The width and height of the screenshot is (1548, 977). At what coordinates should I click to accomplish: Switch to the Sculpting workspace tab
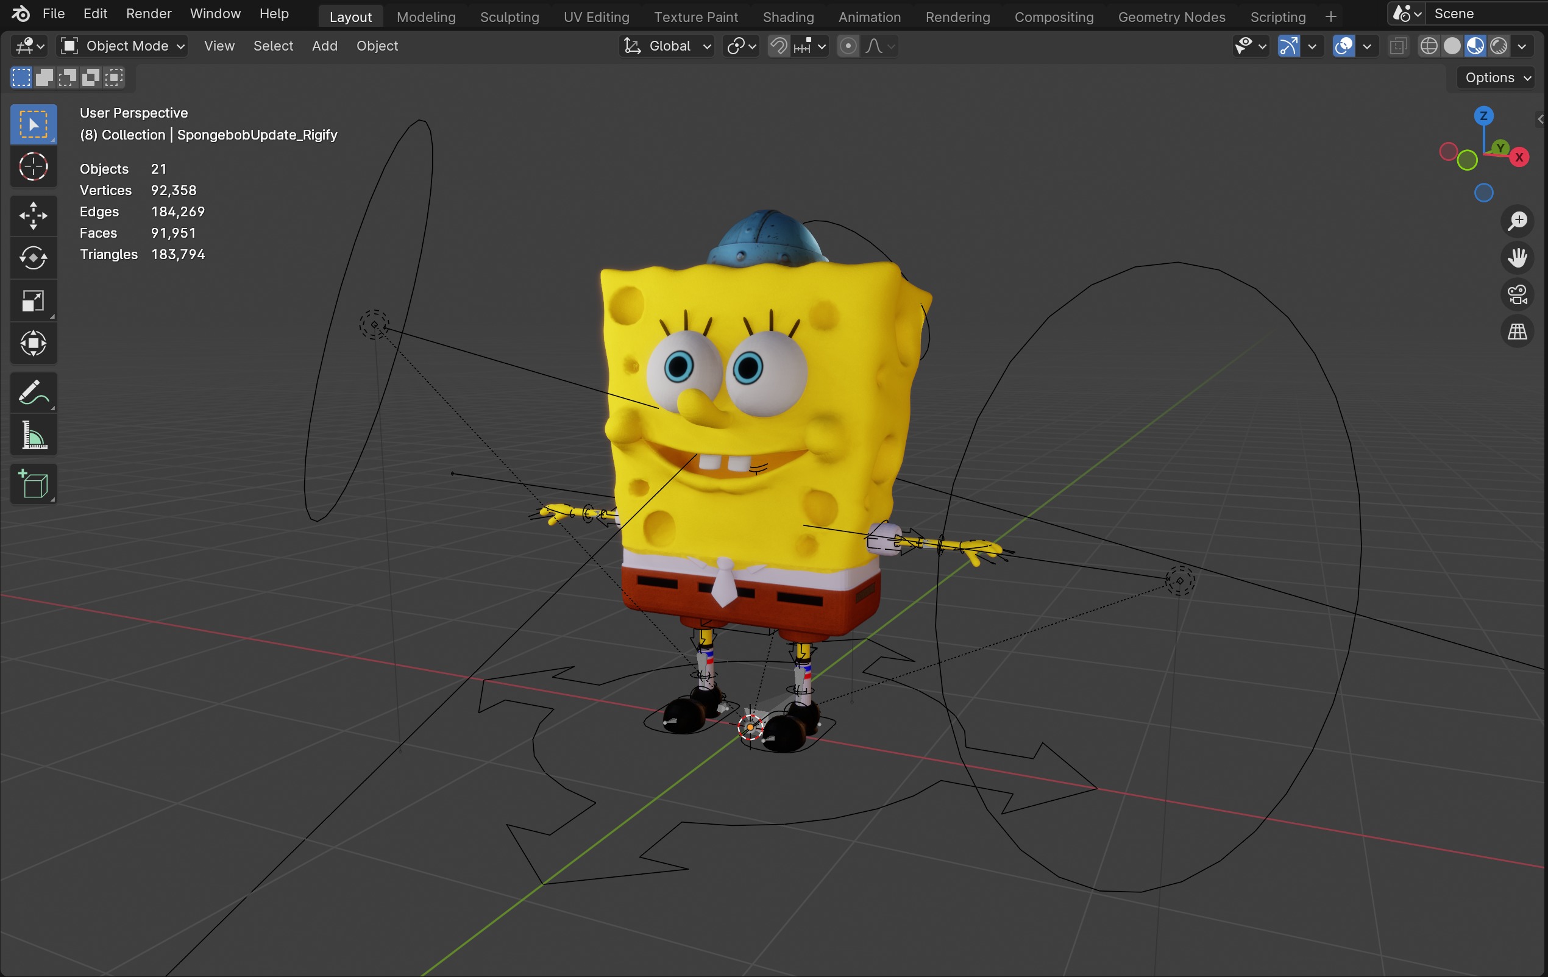click(x=509, y=16)
